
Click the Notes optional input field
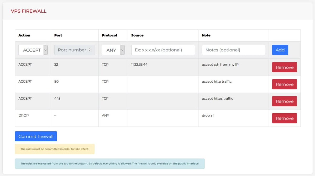click(x=233, y=50)
